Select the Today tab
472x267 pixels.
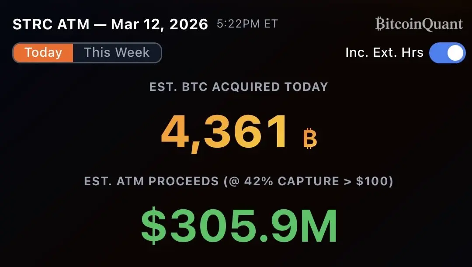pyautogui.click(x=43, y=53)
